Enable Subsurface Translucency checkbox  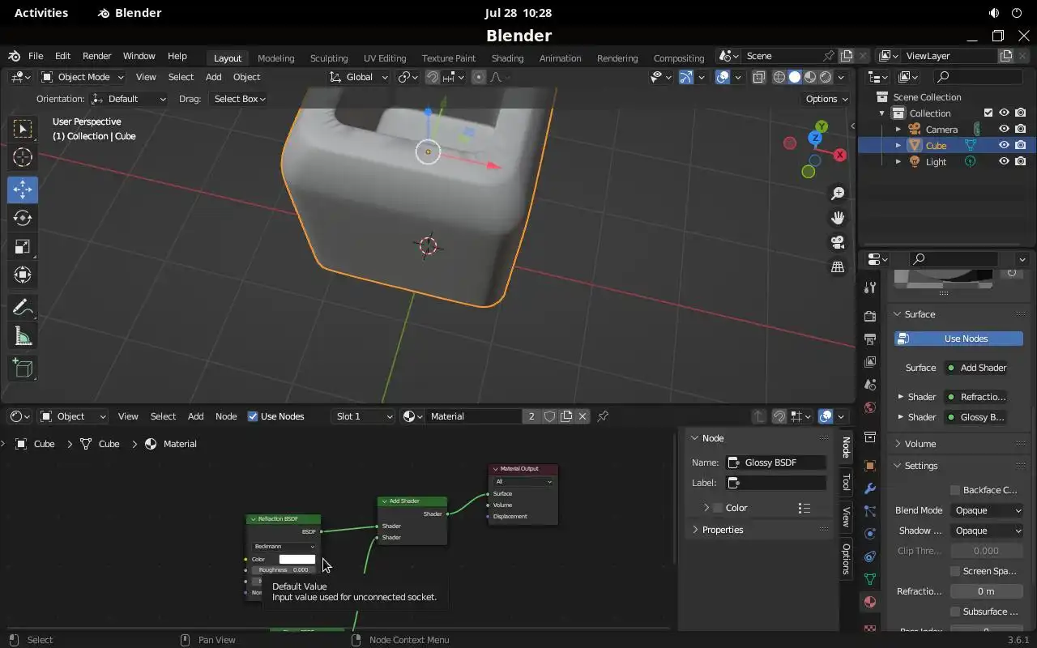point(955,612)
